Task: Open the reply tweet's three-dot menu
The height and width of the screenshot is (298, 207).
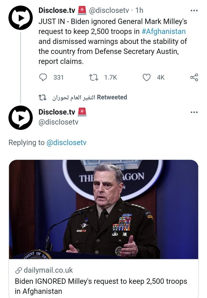Action: pos(194,112)
